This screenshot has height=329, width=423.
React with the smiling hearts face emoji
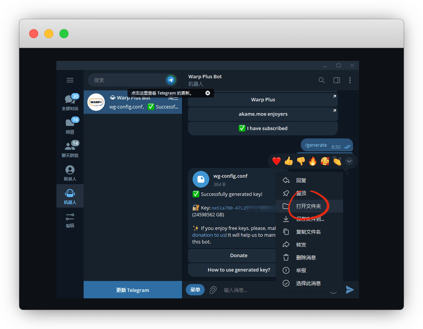(325, 161)
